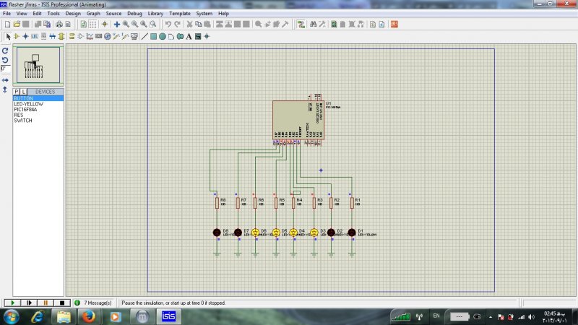Click the Rotate Anti-Clockwise icon

click(5, 60)
